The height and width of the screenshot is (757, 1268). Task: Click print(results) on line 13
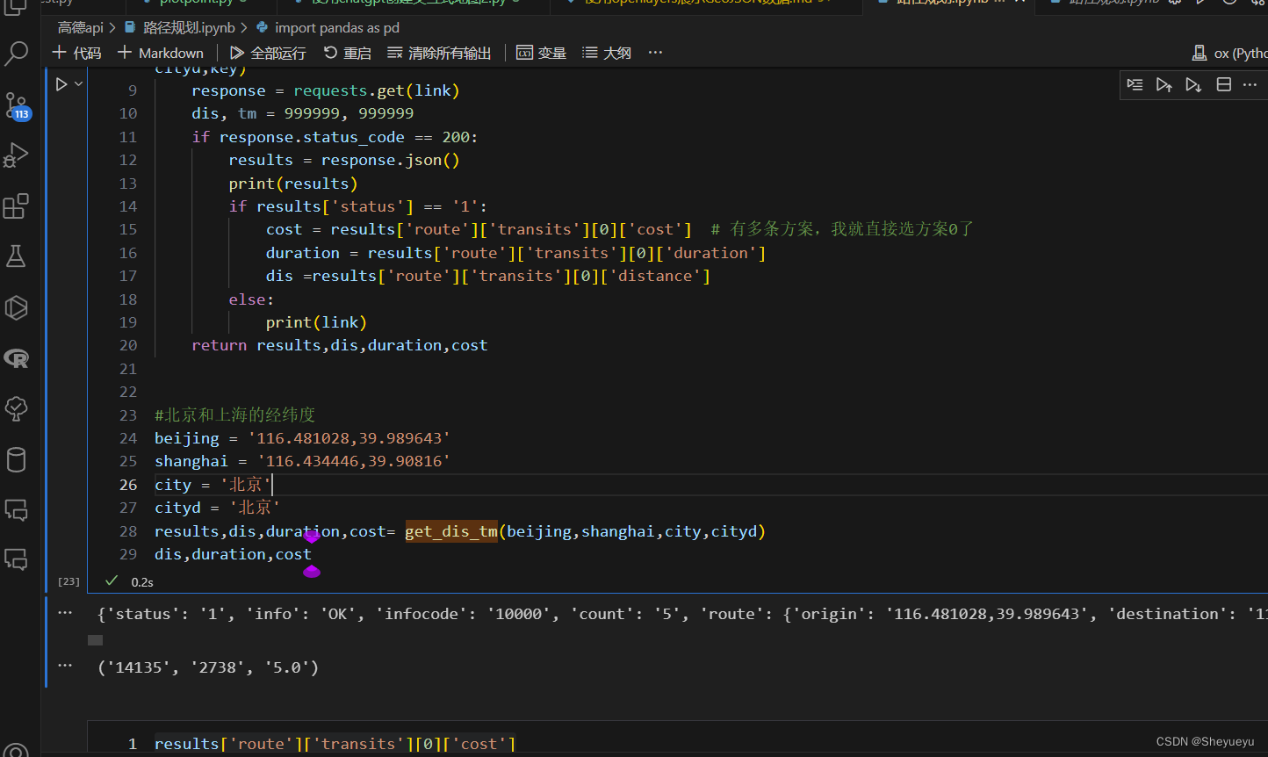click(293, 184)
